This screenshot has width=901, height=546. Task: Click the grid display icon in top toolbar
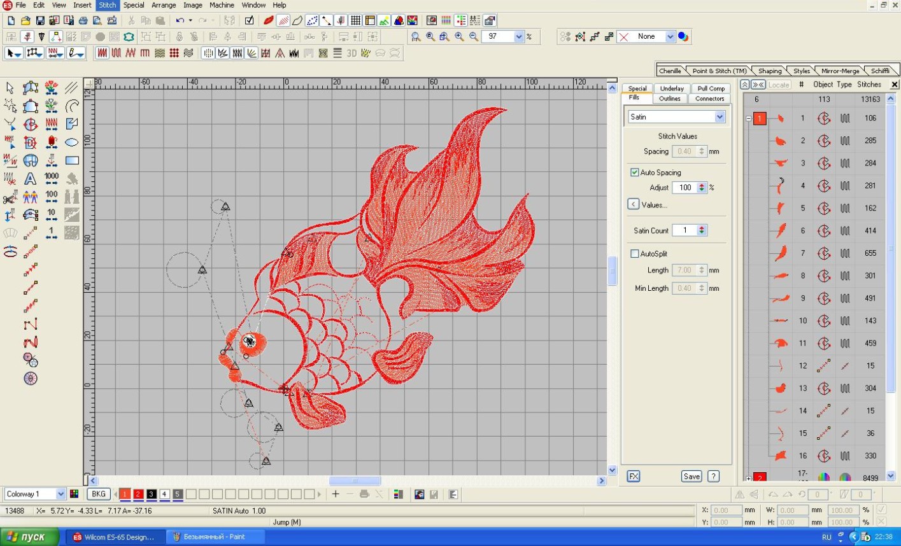click(x=355, y=20)
